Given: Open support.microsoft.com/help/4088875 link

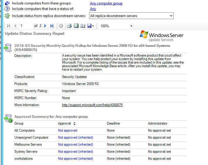Looking at the screenshot, I should (92, 105).
